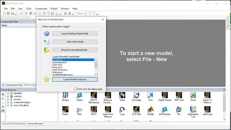
Task: Click the Open model toolbar icon
Action: [9, 13]
